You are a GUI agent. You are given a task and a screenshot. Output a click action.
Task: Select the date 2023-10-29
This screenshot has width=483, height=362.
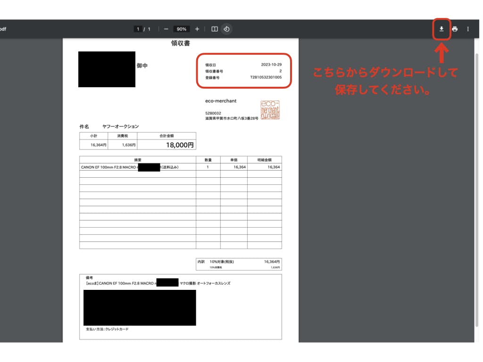click(x=271, y=65)
